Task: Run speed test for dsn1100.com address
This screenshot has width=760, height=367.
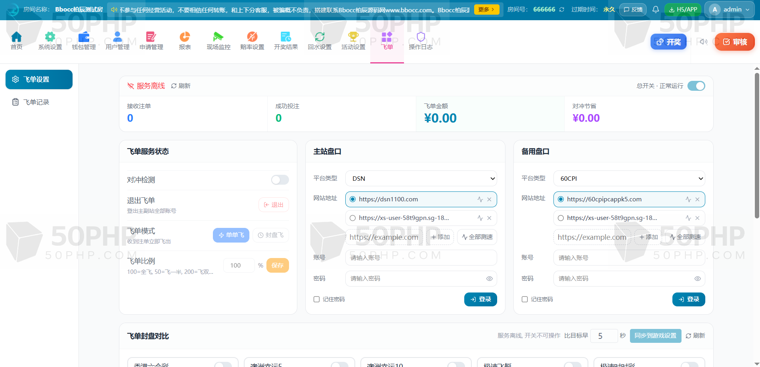Action: coord(480,199)
